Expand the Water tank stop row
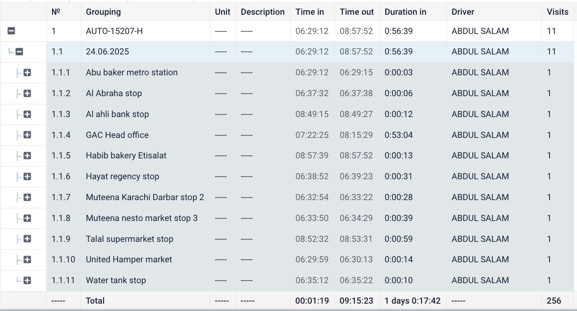 click(x=27, y=280)
